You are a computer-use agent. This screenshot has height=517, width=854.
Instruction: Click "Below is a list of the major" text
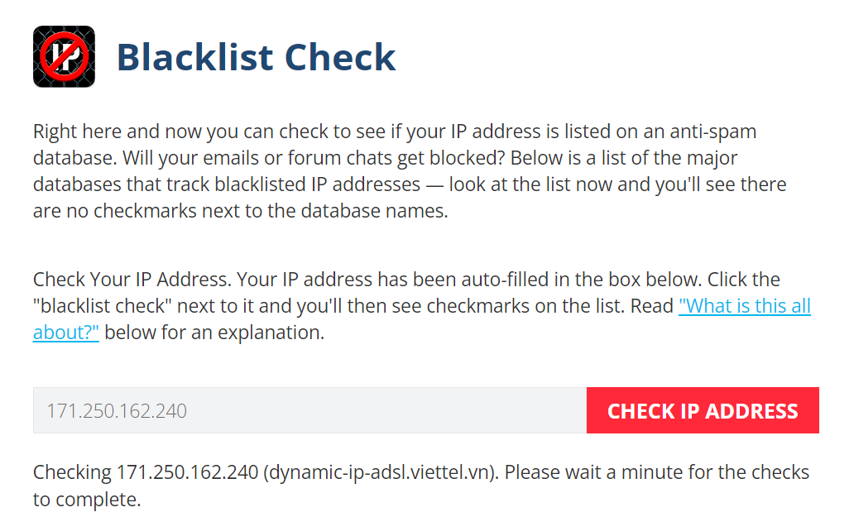[x=629, y=158]
